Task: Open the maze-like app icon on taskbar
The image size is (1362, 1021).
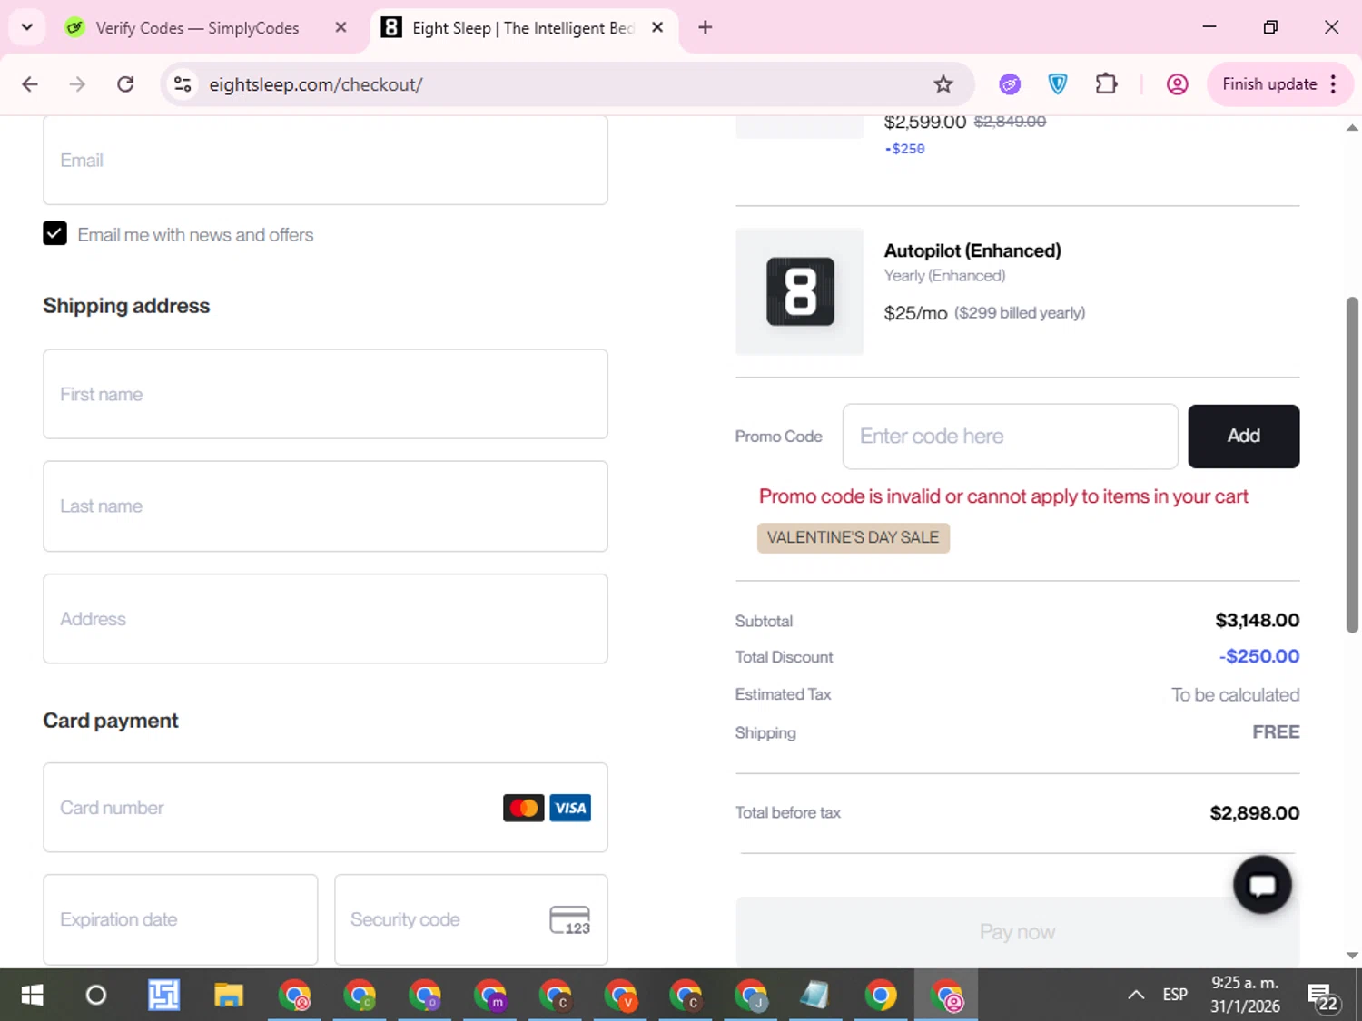Action: [163, 996]
